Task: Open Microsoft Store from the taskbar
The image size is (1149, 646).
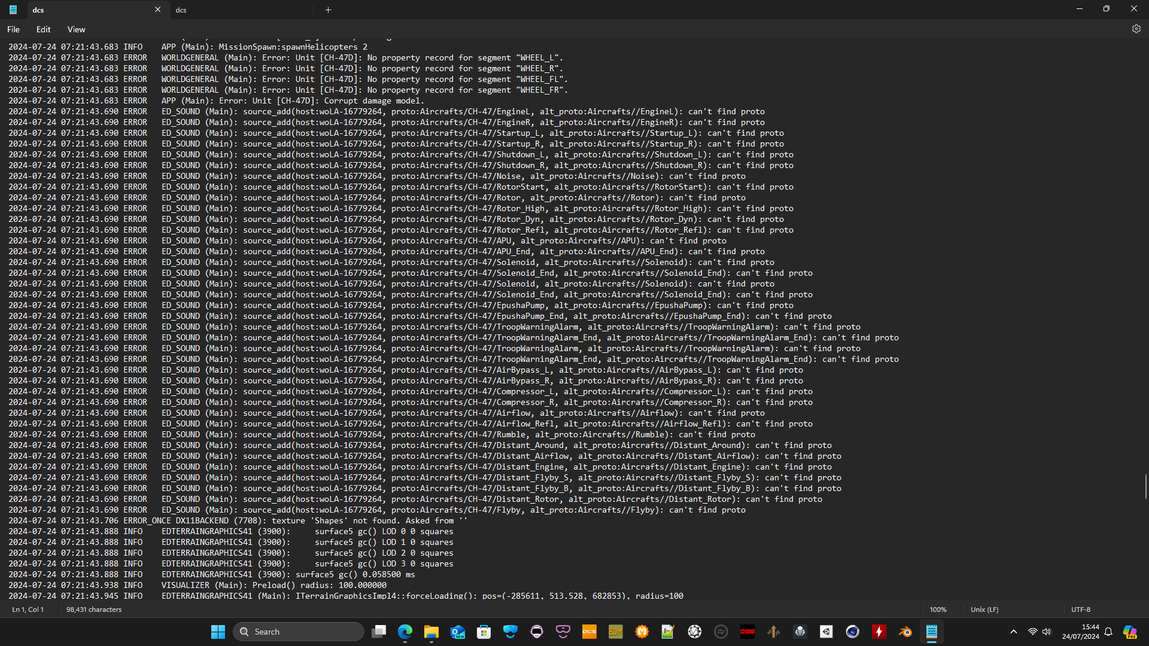Action: click(484, 632)
